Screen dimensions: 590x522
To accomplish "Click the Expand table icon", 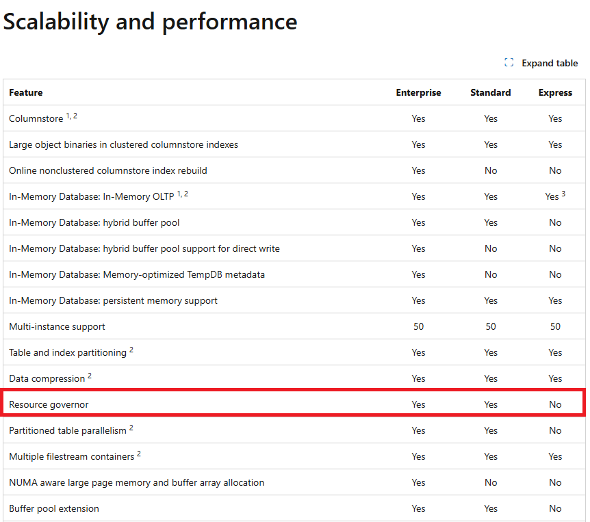I will (x=509, y=63).
